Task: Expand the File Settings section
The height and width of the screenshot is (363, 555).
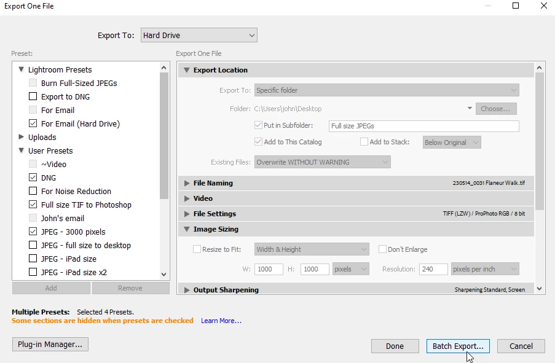Action: point(187,214)
